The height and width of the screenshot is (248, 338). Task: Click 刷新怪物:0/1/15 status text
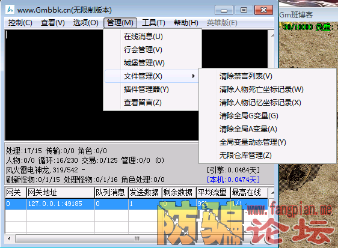tap(32, 180)
